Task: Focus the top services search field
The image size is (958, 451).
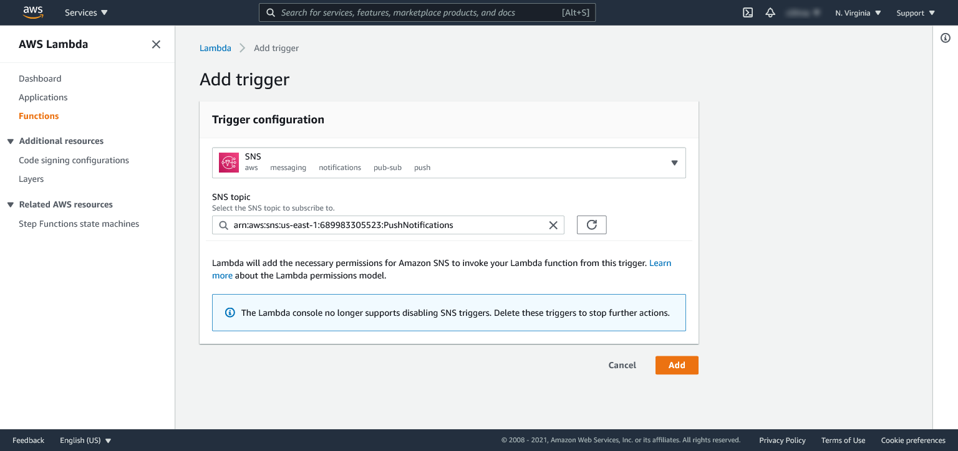Action: tap(427, 12)
